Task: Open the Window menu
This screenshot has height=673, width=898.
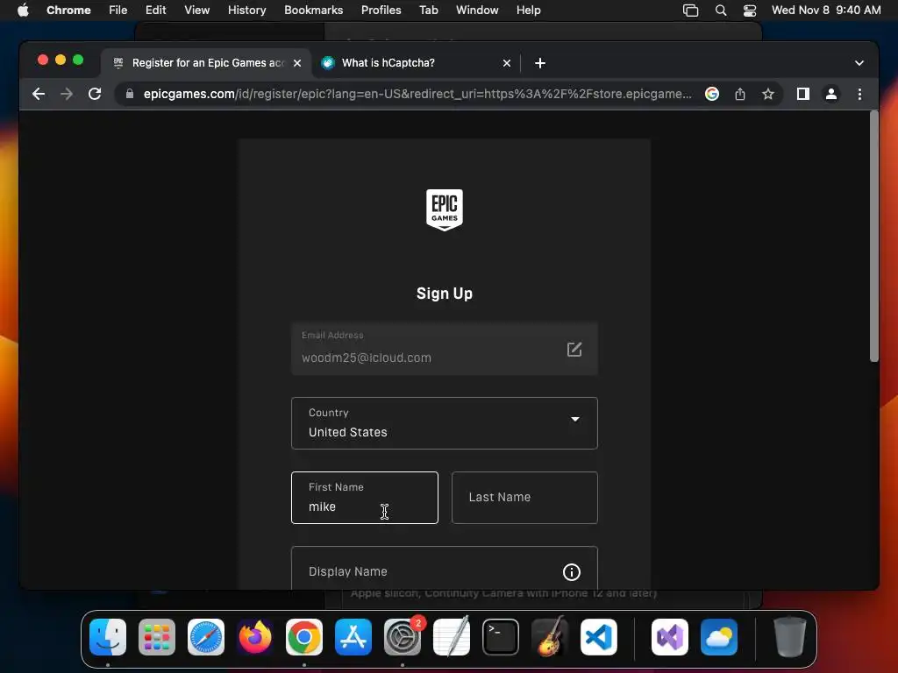Action: (477, 10)
